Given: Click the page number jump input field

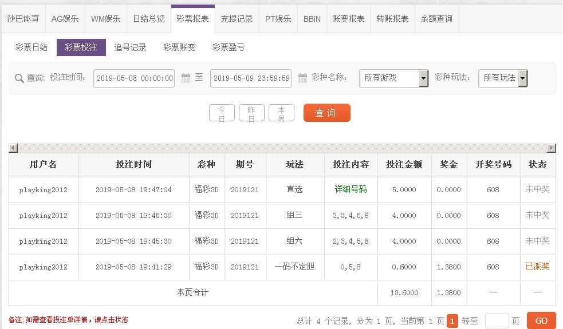Looking at the screenshot, I should [x=497, y=321].
